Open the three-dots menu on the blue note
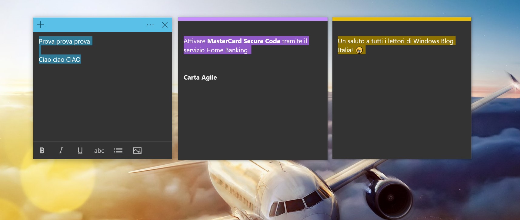This screenshot has height=220, width=520. [x=150, y=25]
